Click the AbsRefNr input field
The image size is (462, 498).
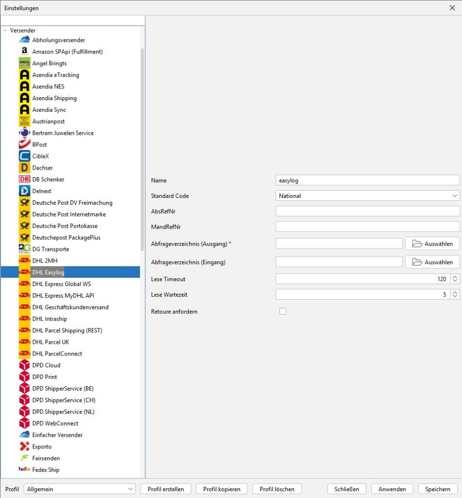click(367, 211)
